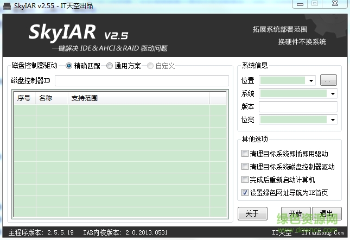350x240 pixels.
Task: Click the 磁盘控制器ID input field
Action: (x=142, y=80)
